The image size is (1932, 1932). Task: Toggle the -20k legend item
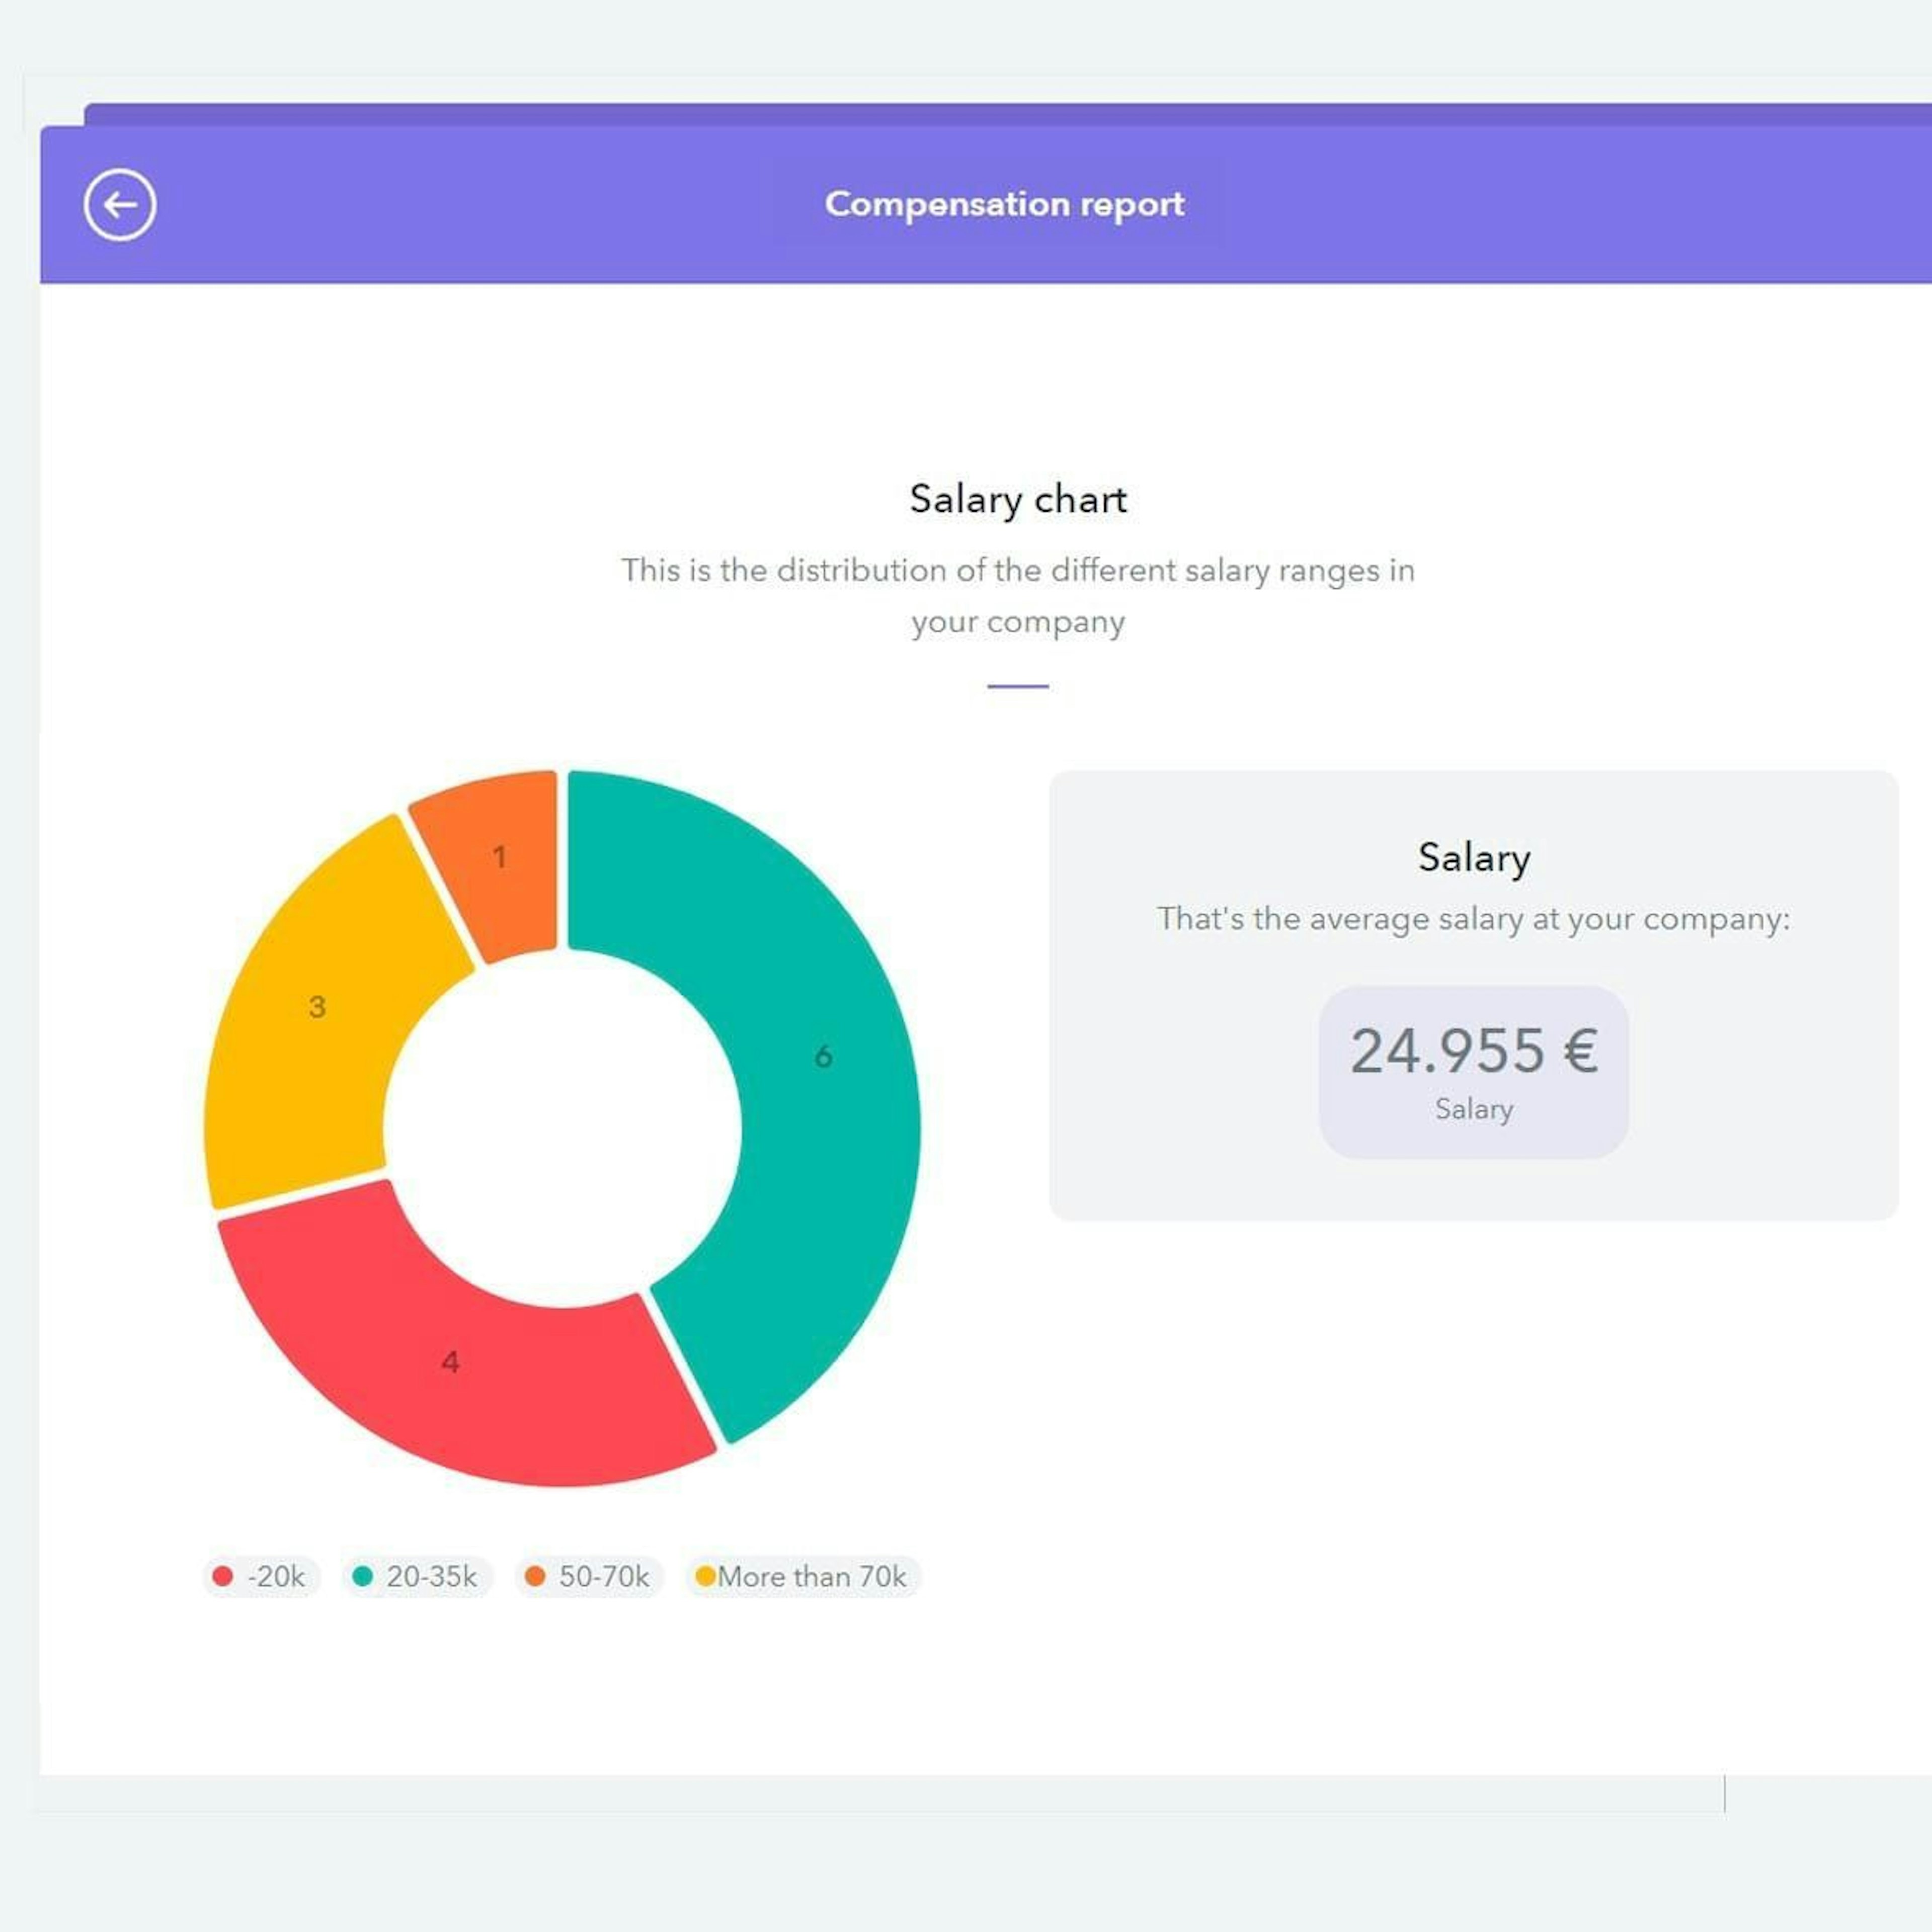[x=261, y=1576]
